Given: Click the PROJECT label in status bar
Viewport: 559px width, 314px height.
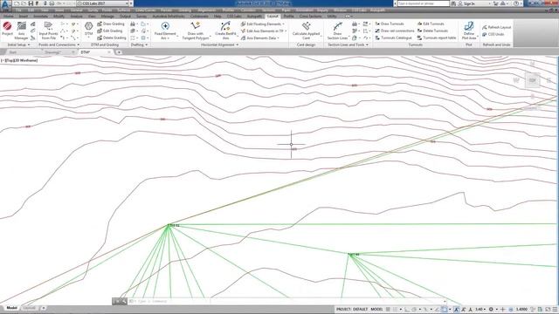Looking at the screenshot, I should 343,310.
